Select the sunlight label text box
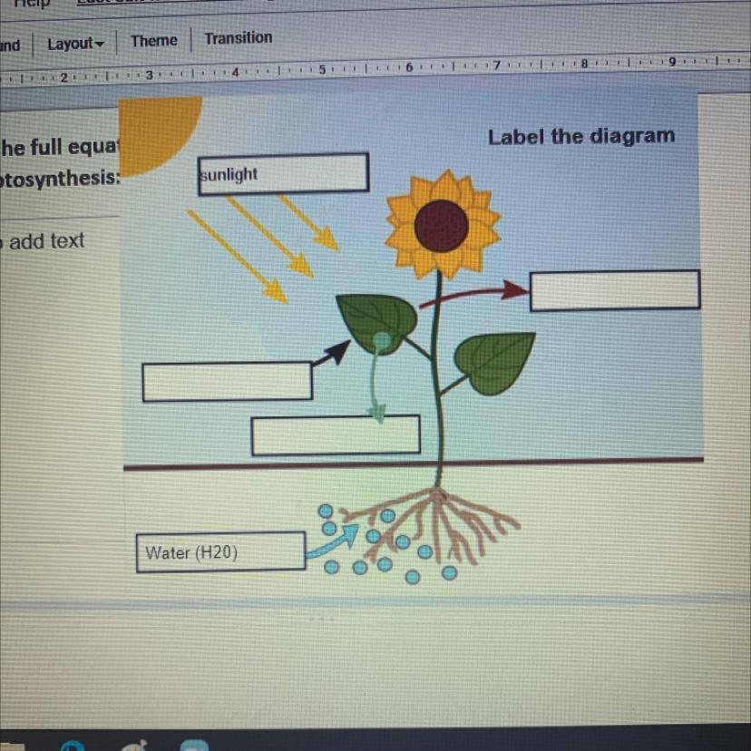The image size is (751, 751). point(283,172)
